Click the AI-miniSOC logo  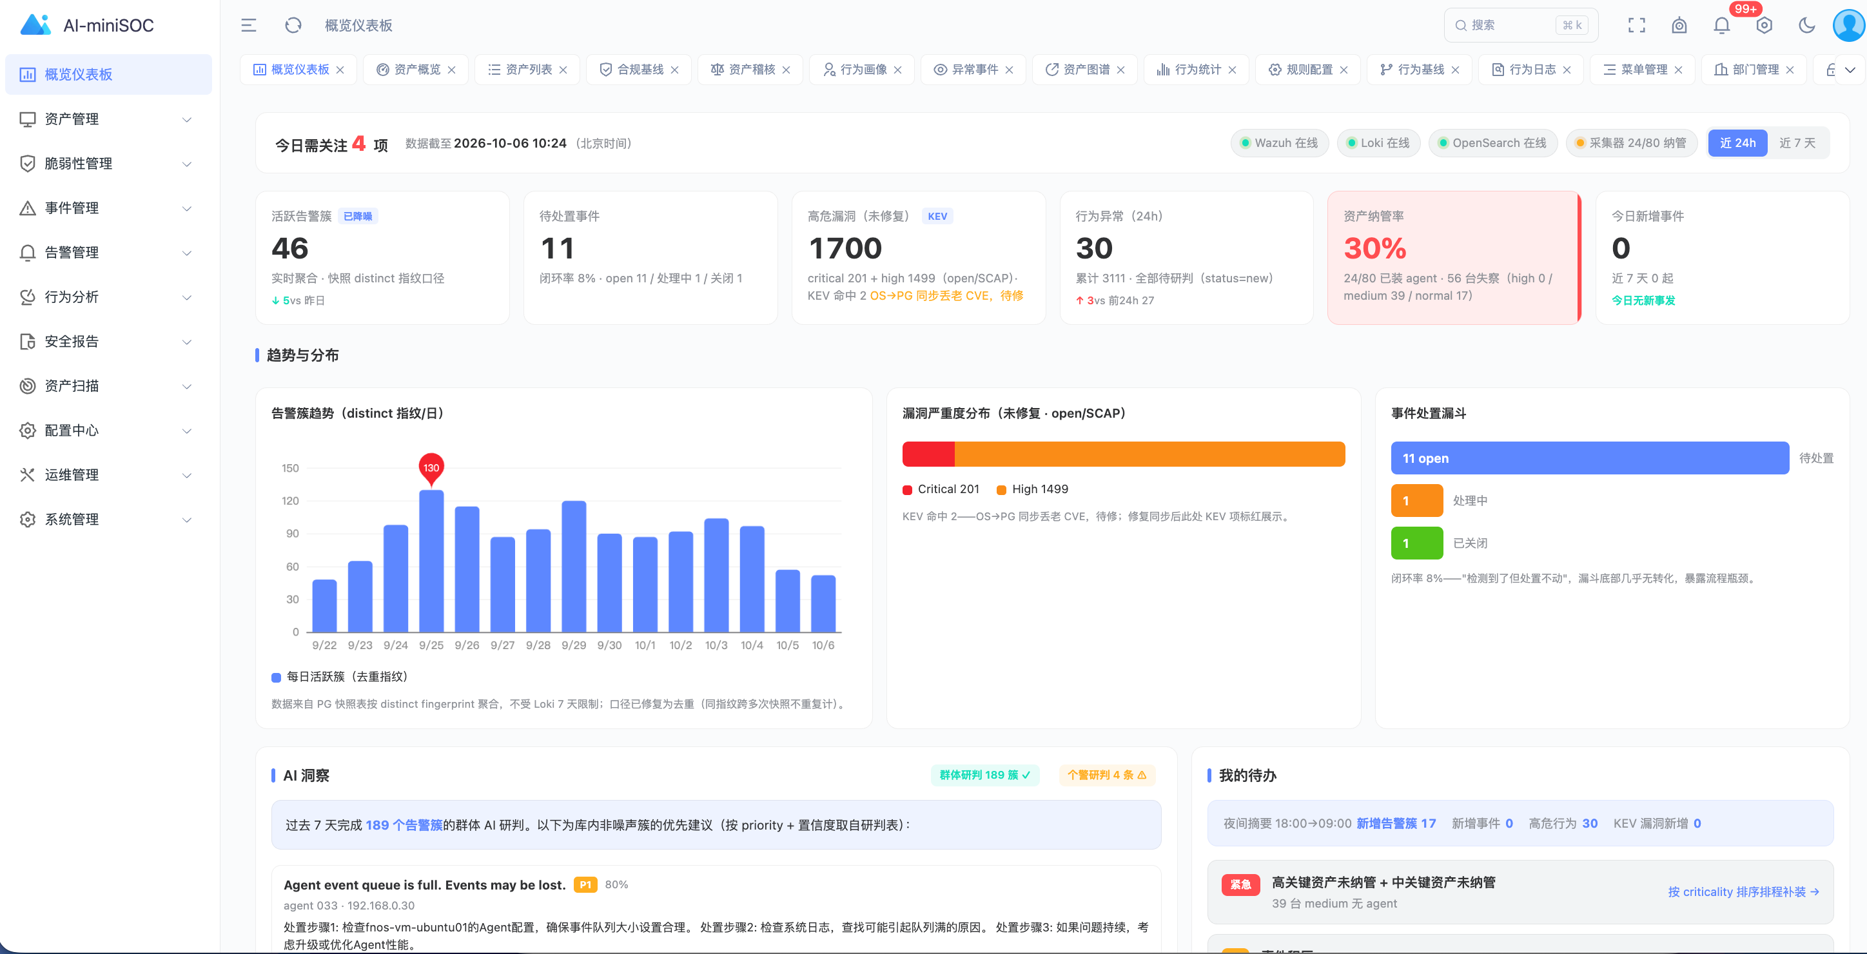(x=86, y=25)
